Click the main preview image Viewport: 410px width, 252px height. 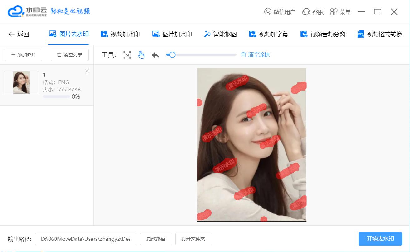pyautogui.click(x=251, y=145)
